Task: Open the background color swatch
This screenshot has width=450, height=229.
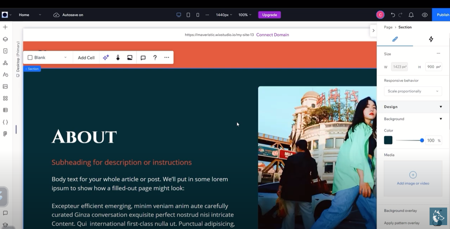Action: pos(388,140)
